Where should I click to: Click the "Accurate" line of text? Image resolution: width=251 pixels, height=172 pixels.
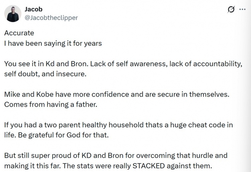(19, 33)
